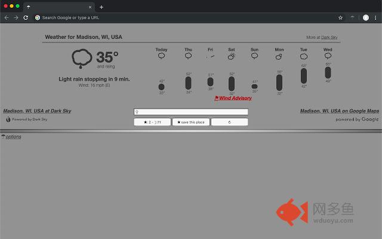Image resolution: width=382 pixels, height=239 pixels.
Task: Click the large current conditions rain icon
Action: click(x=82, y=59)
